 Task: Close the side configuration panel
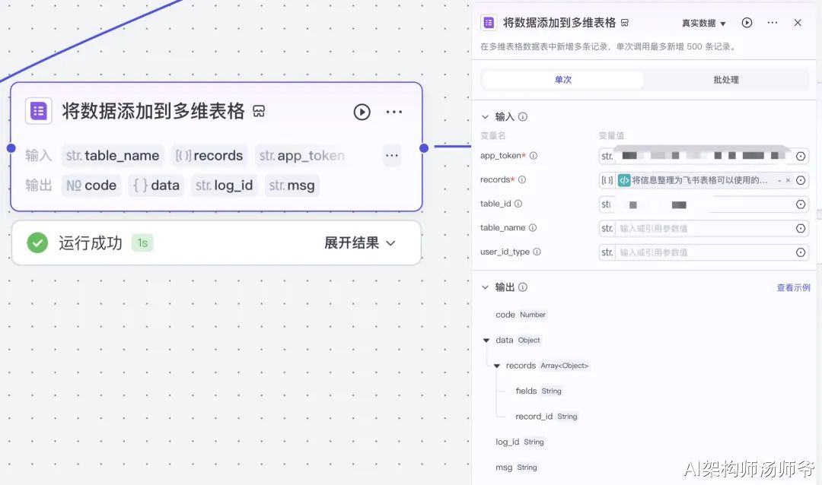(798, 23)
